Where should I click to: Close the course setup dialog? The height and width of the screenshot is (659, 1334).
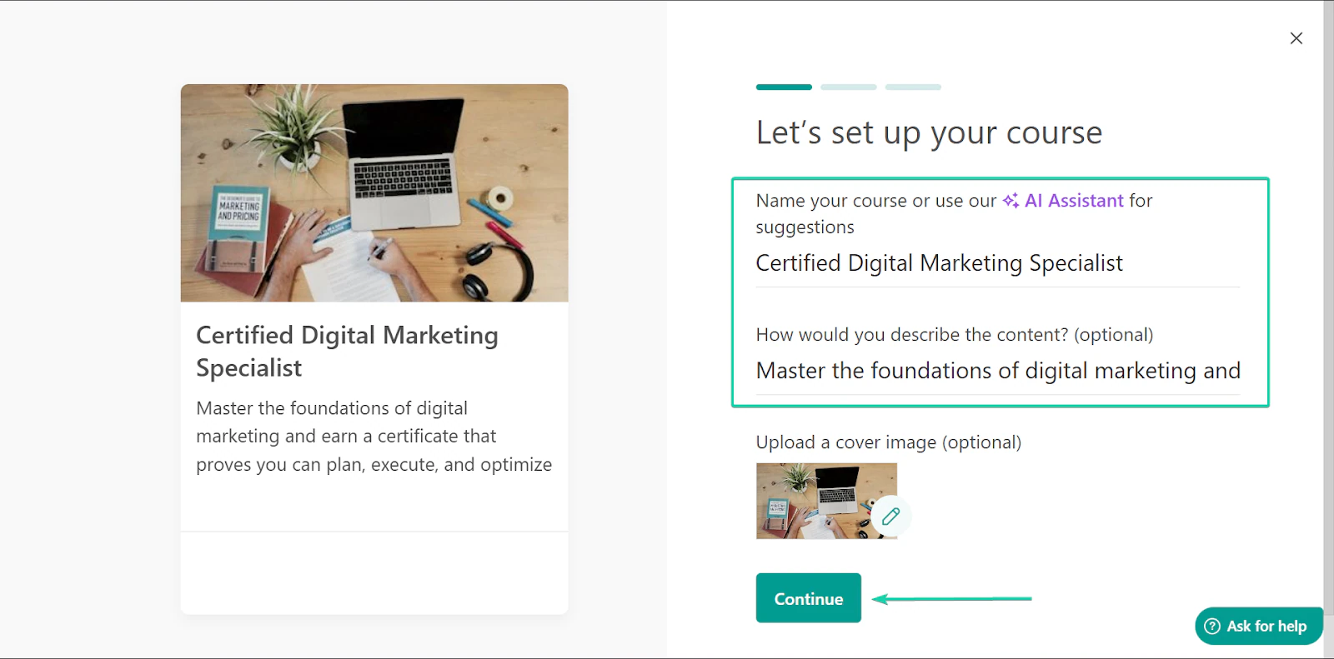[x=1296, y=38]
